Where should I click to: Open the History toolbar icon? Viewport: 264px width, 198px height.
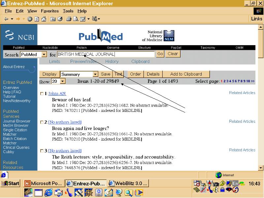point(60,19)
